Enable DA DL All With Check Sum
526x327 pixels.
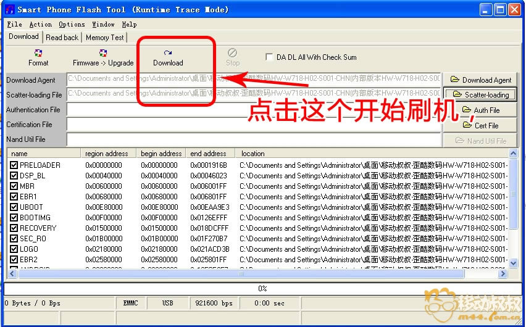coord(269,57)
